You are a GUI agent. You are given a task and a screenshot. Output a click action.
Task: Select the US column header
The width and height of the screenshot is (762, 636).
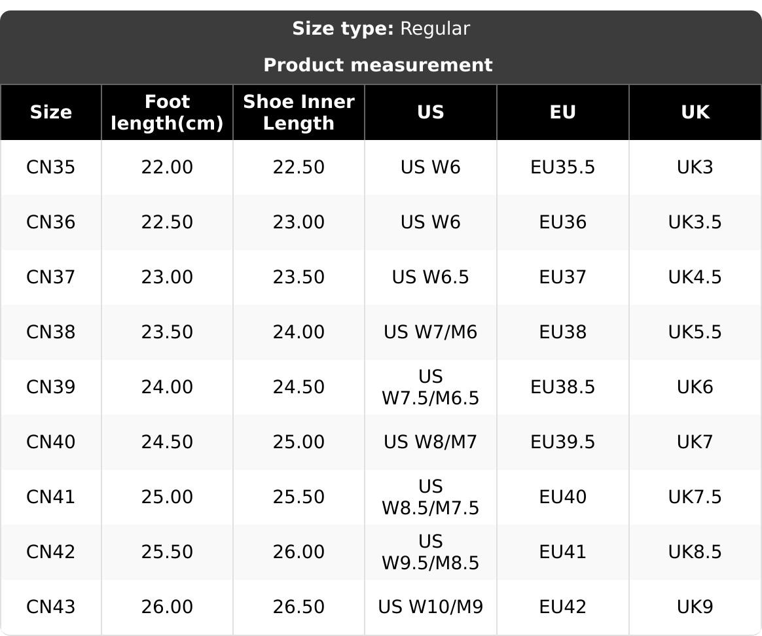click(431, 113)
